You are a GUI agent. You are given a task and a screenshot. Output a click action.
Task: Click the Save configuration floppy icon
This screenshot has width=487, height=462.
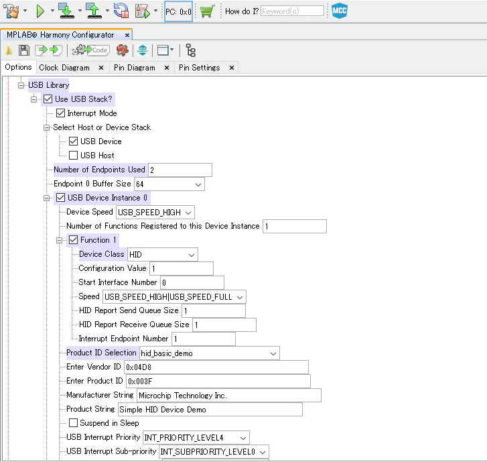click(24, 50)
